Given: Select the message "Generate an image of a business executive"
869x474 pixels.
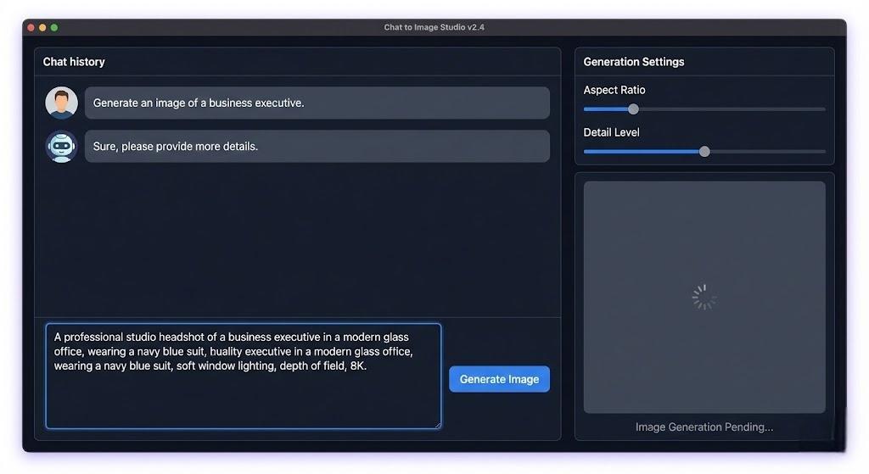Looking at the screenshot, I should tap(199, 103).
